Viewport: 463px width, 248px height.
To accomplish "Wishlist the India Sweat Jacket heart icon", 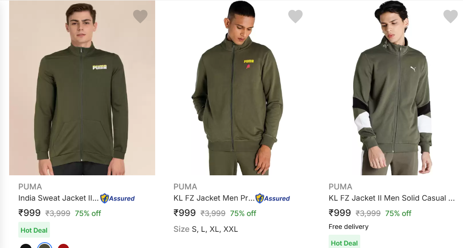I will click(x=140, y=16).
